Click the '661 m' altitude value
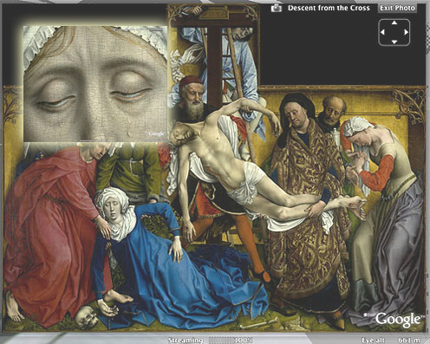This screenshot has width=430, height=344. click(409, 341)
